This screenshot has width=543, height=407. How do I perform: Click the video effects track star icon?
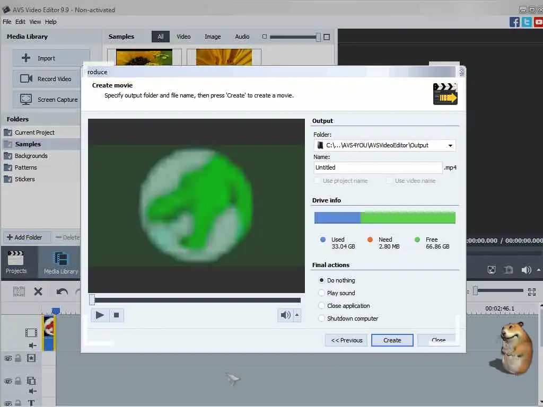[x=31, y=358]
